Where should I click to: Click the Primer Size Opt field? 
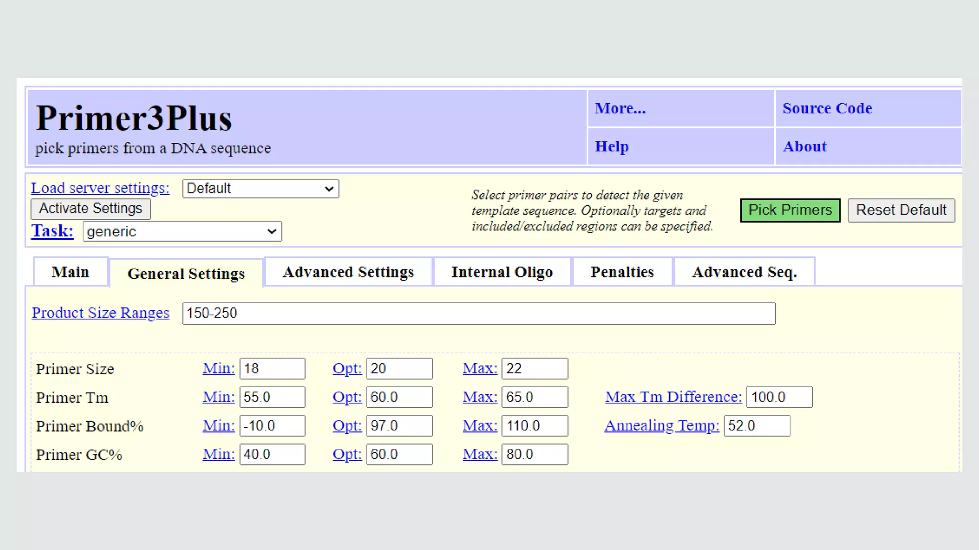399,369
